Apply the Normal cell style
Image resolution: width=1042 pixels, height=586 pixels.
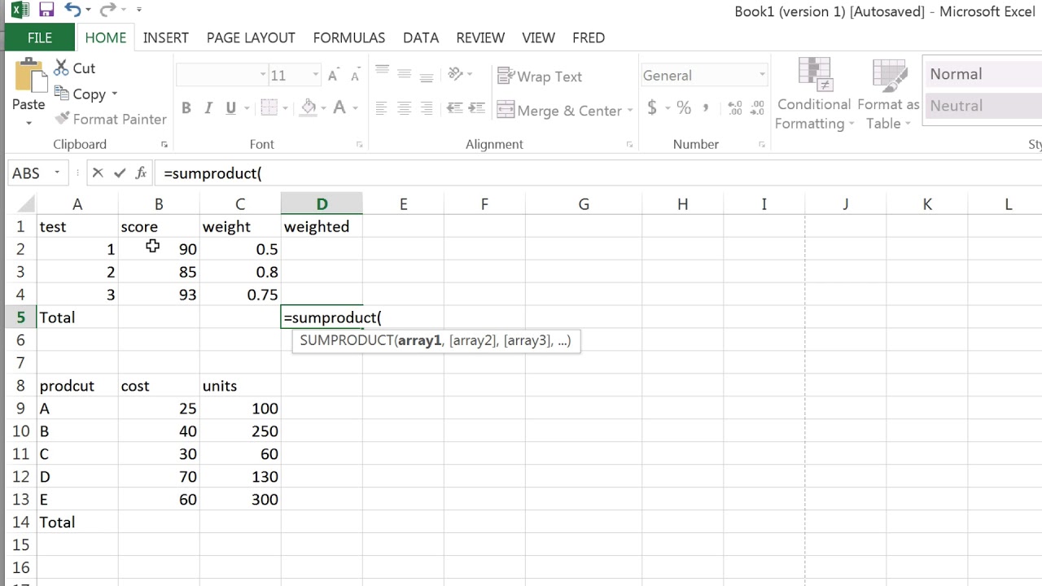coord(983,73)
